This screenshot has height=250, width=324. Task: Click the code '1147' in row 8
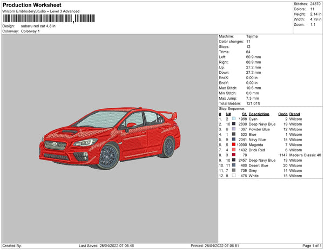point(283,155)
